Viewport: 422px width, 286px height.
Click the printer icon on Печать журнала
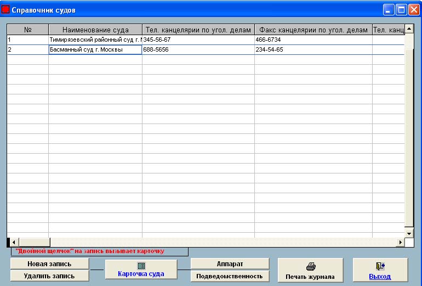click(x=311, y=267)
